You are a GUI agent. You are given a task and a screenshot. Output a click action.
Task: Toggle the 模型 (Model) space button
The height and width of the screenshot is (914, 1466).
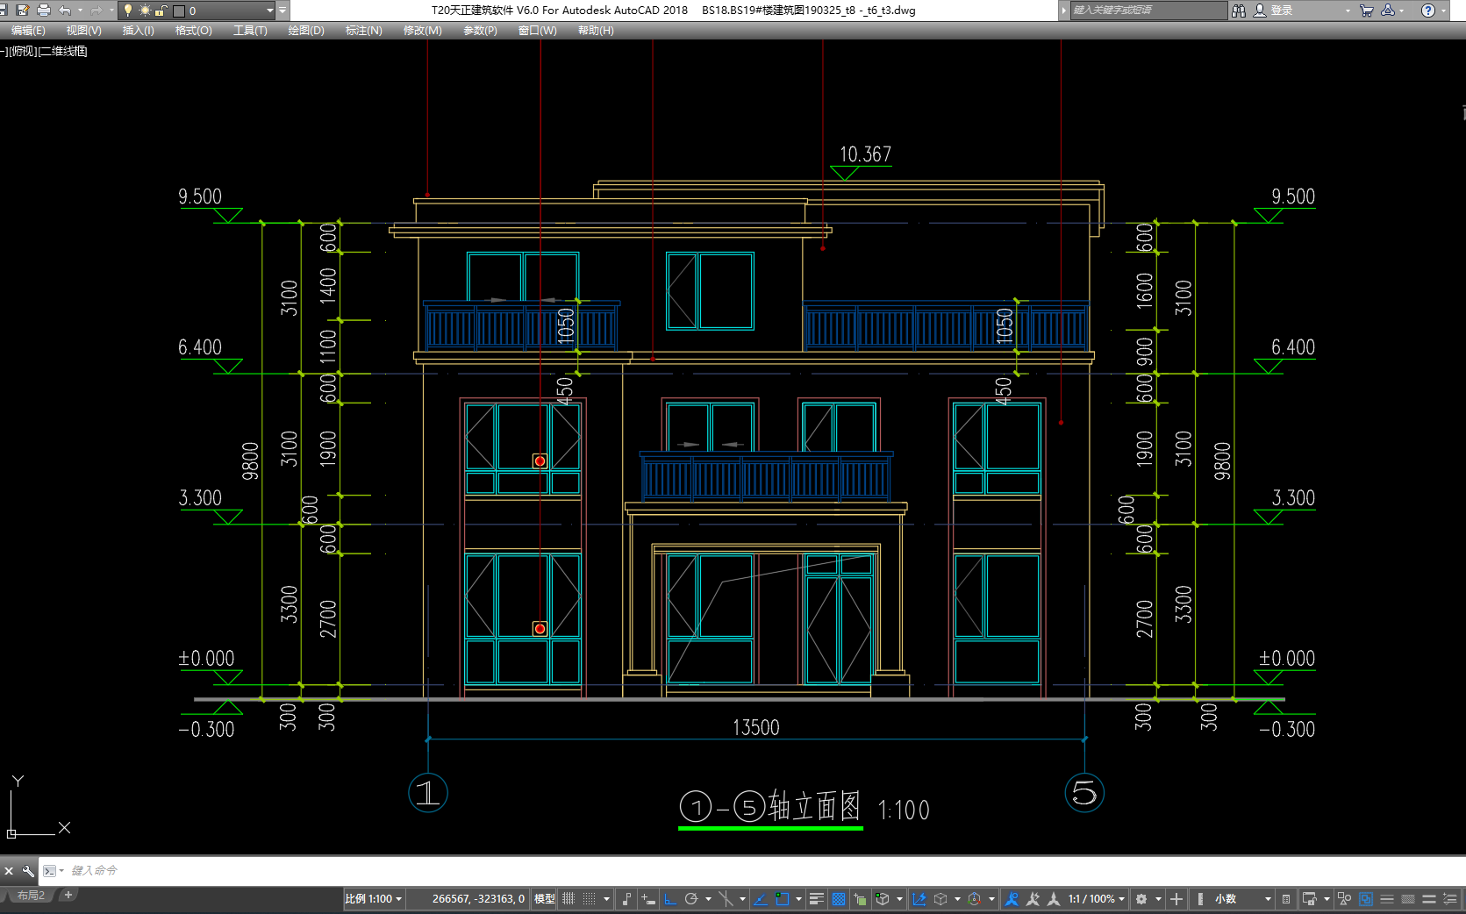(543, 898)
